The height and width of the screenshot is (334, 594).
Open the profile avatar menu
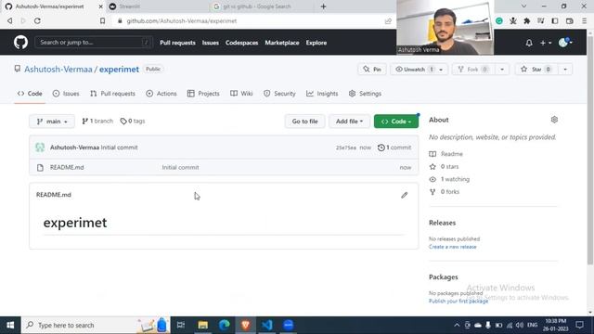pyautogui.click(x=565, y=43)
